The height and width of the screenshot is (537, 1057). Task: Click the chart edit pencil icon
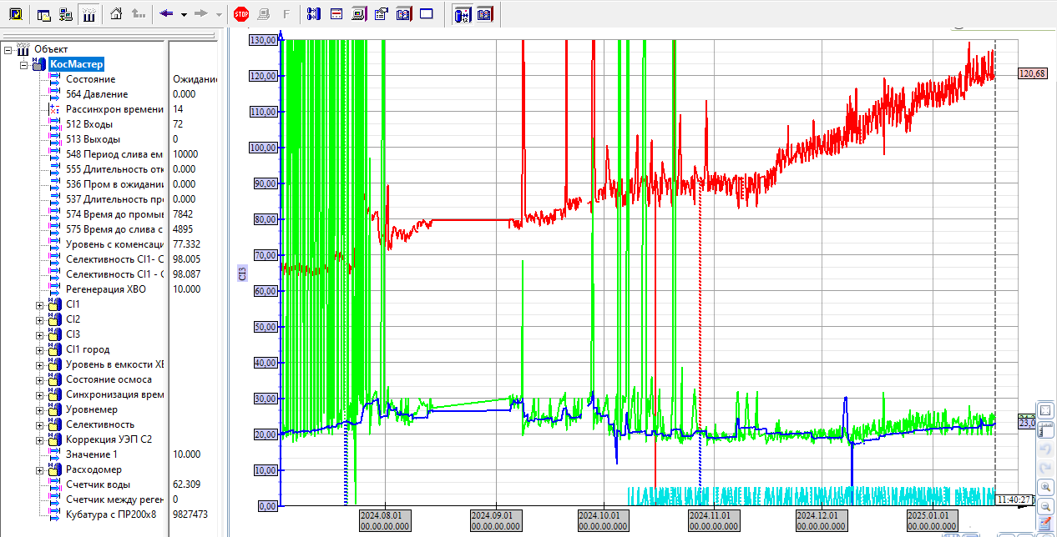[1045, 524]
